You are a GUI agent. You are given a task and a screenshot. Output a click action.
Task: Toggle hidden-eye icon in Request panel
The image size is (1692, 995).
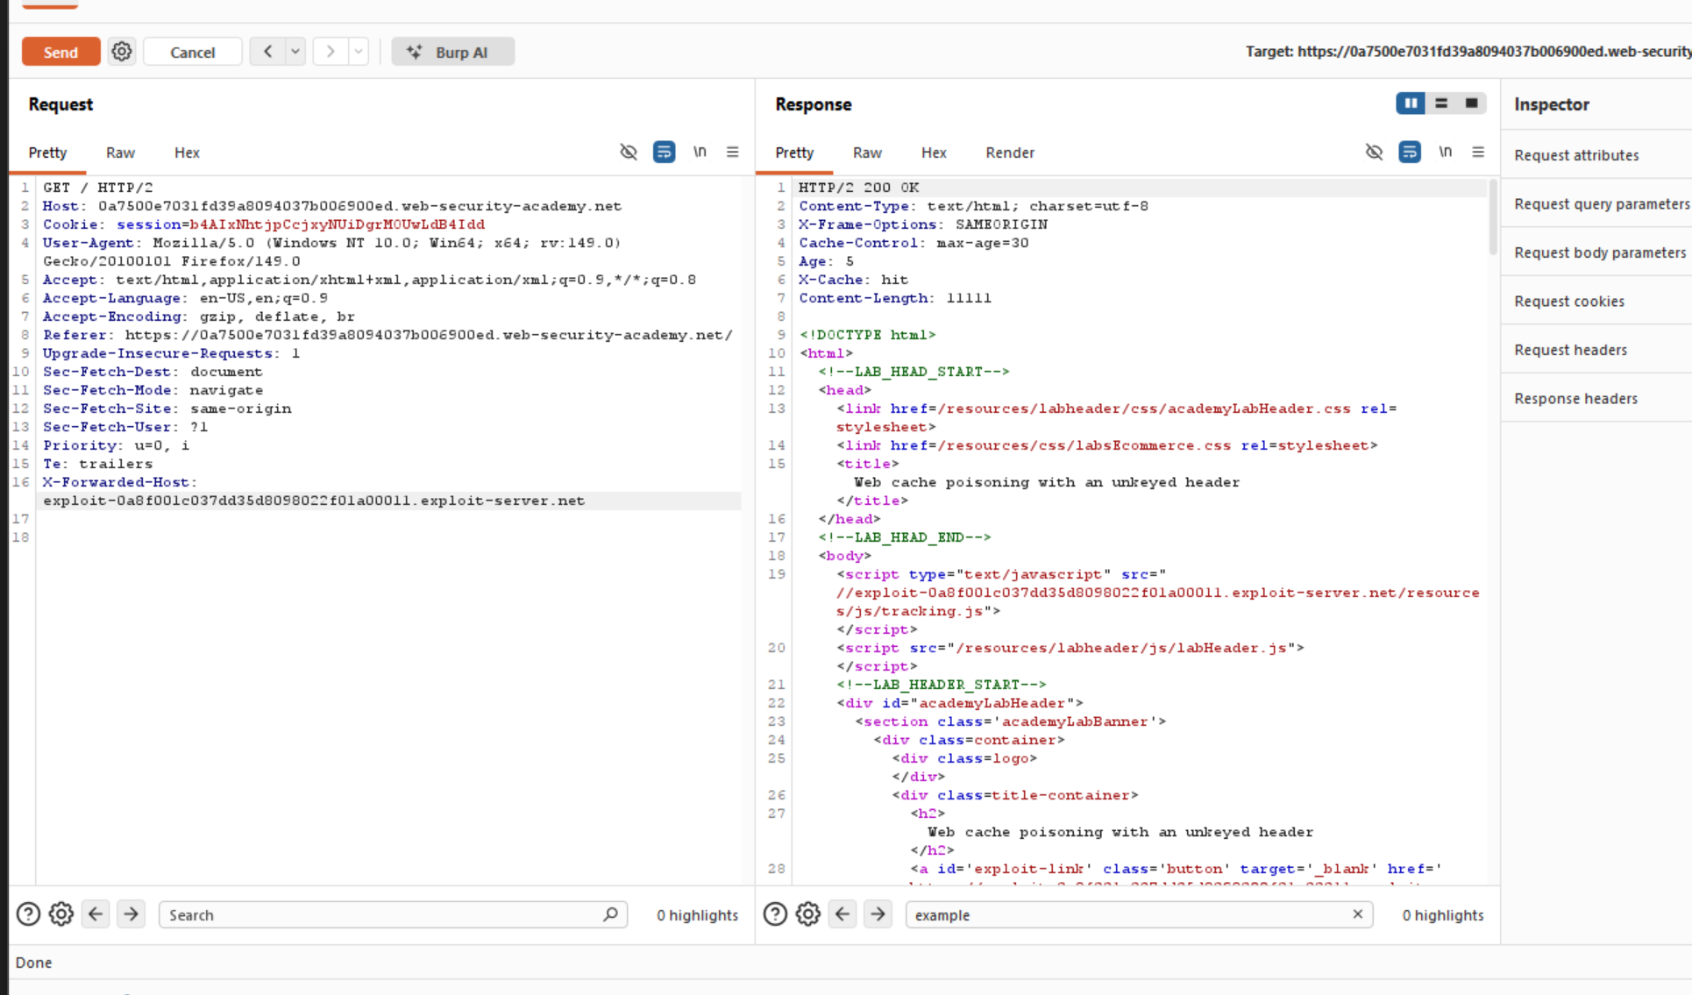629,152
